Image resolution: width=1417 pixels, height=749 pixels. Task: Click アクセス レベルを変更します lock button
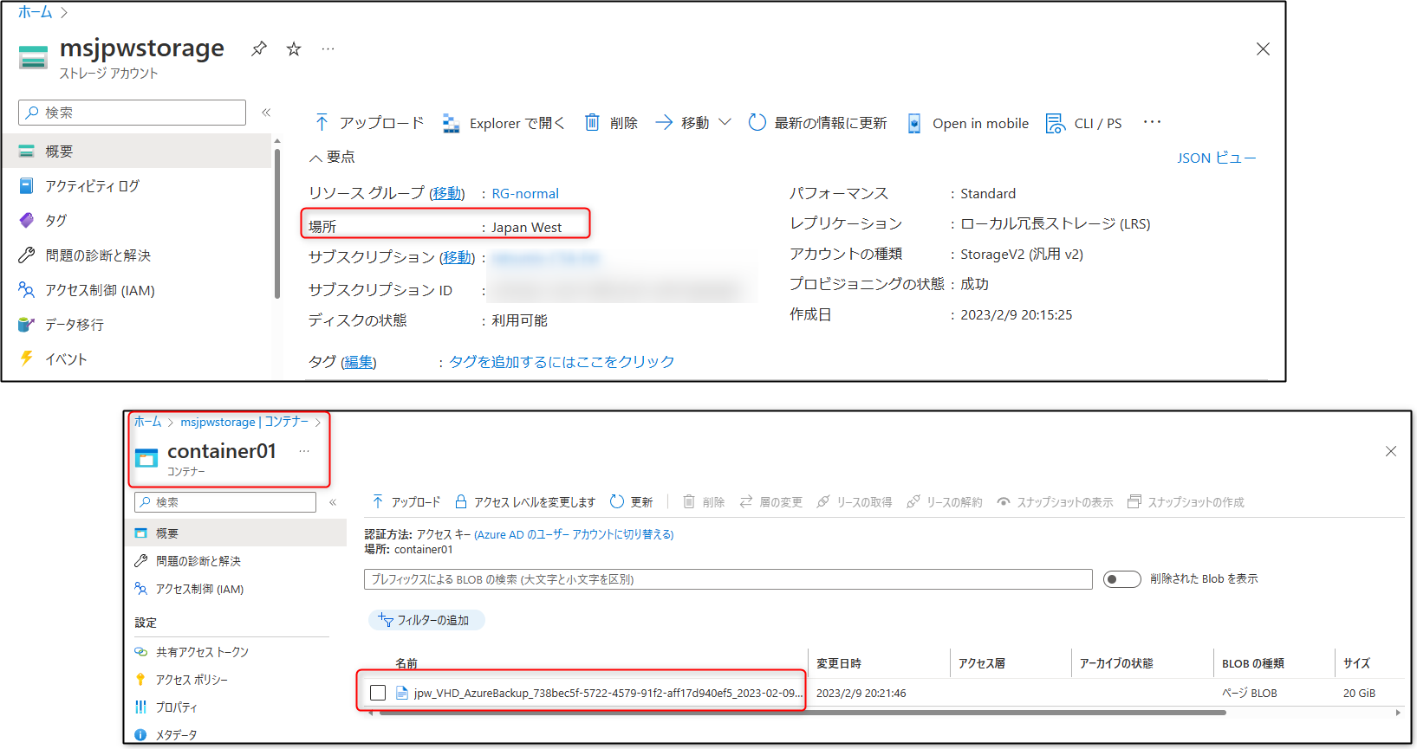(525, 502)
